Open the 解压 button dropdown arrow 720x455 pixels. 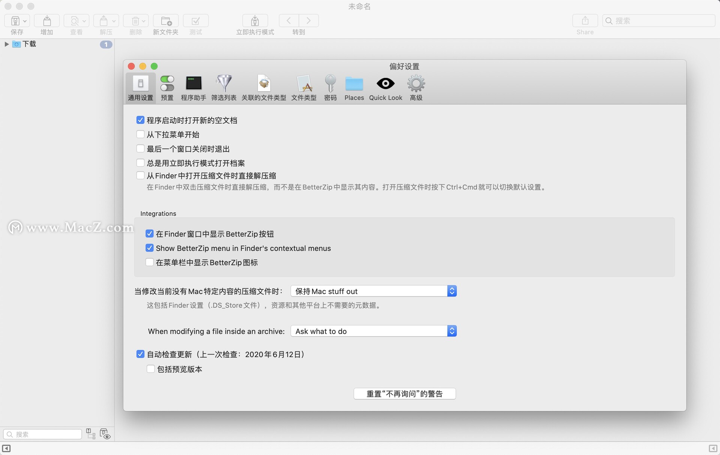(x=114, y=21)
